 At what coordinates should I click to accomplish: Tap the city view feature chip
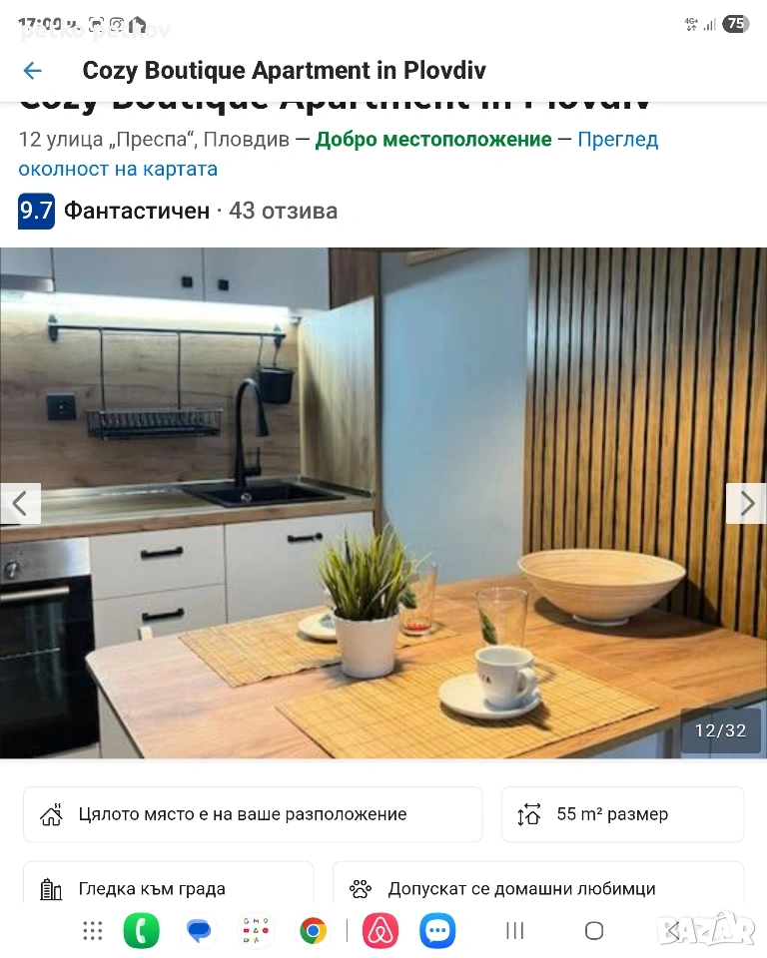(168, 883)
